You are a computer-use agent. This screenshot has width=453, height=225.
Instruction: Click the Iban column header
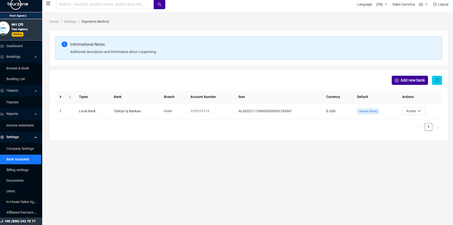(x=242, y=97)
